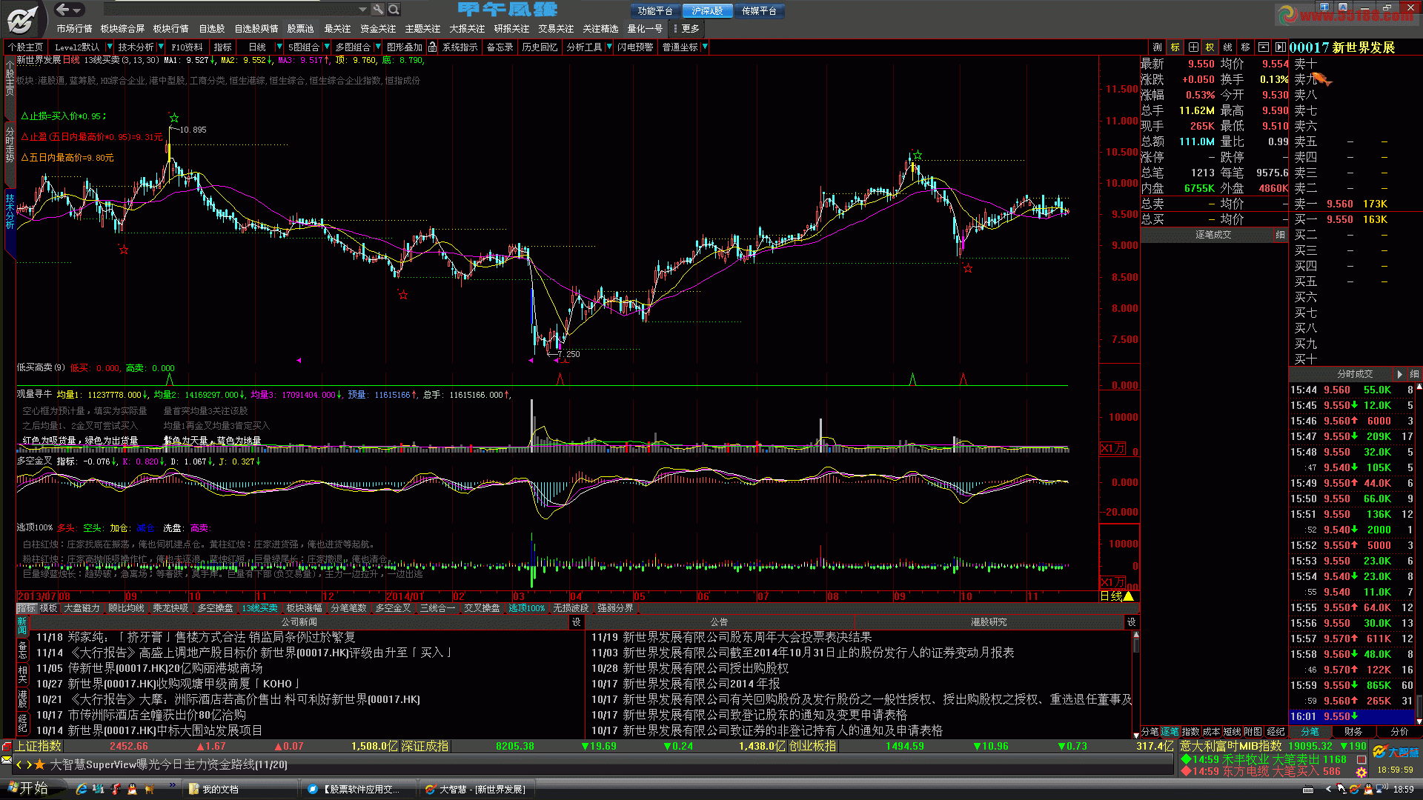Open the 自选股 menu
The width and height of the screenshot is (1423, 800).
211,28
